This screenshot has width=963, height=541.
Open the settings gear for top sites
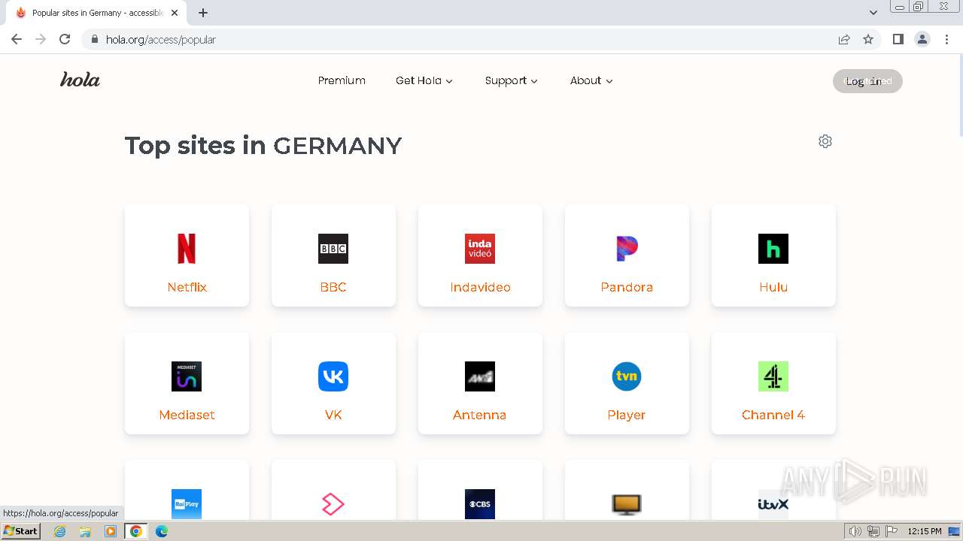click(825, 141)
